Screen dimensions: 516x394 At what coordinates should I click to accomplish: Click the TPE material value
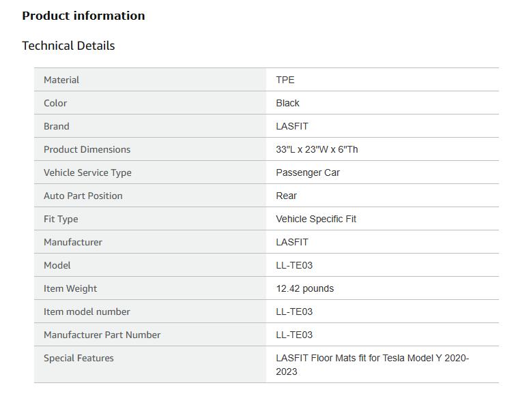click(x=285, y=80)
